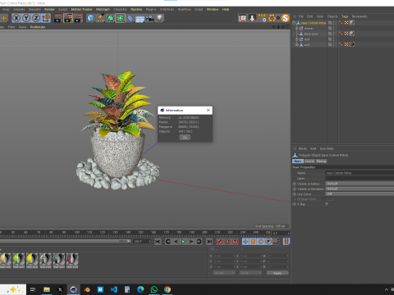The image size is (394, 295).
Task: Jump to start of animation
Action: tap(158, 242)
